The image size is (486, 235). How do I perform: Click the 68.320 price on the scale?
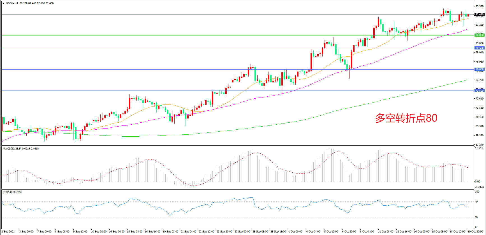(x=479, y=136)
